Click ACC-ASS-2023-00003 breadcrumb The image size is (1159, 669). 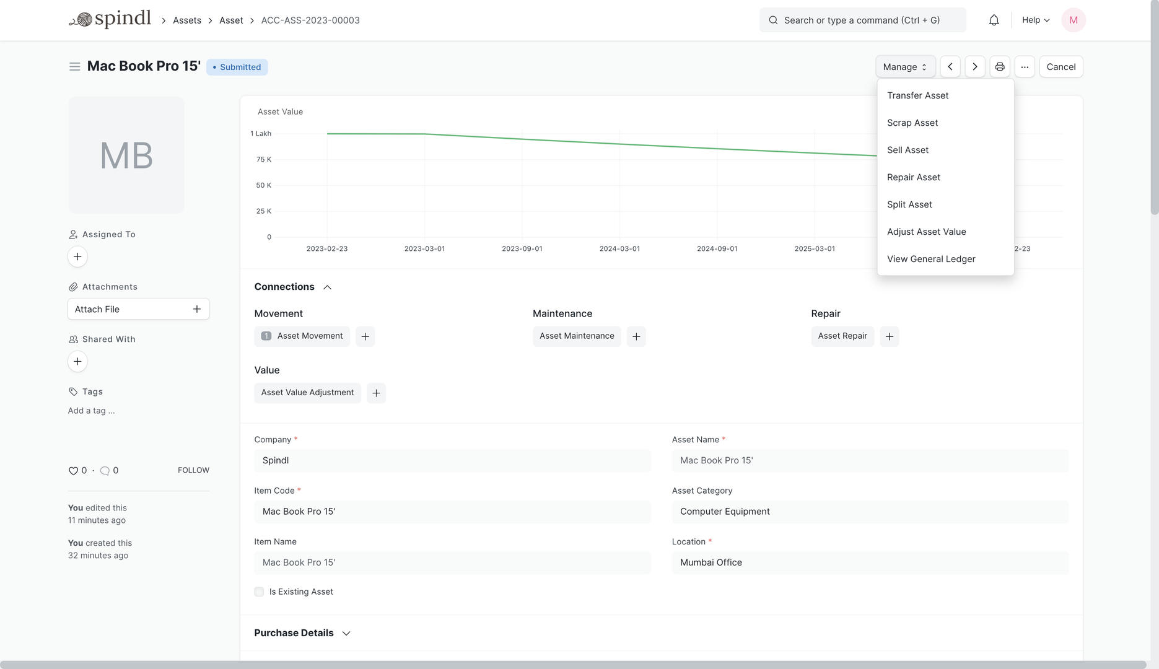310,20
